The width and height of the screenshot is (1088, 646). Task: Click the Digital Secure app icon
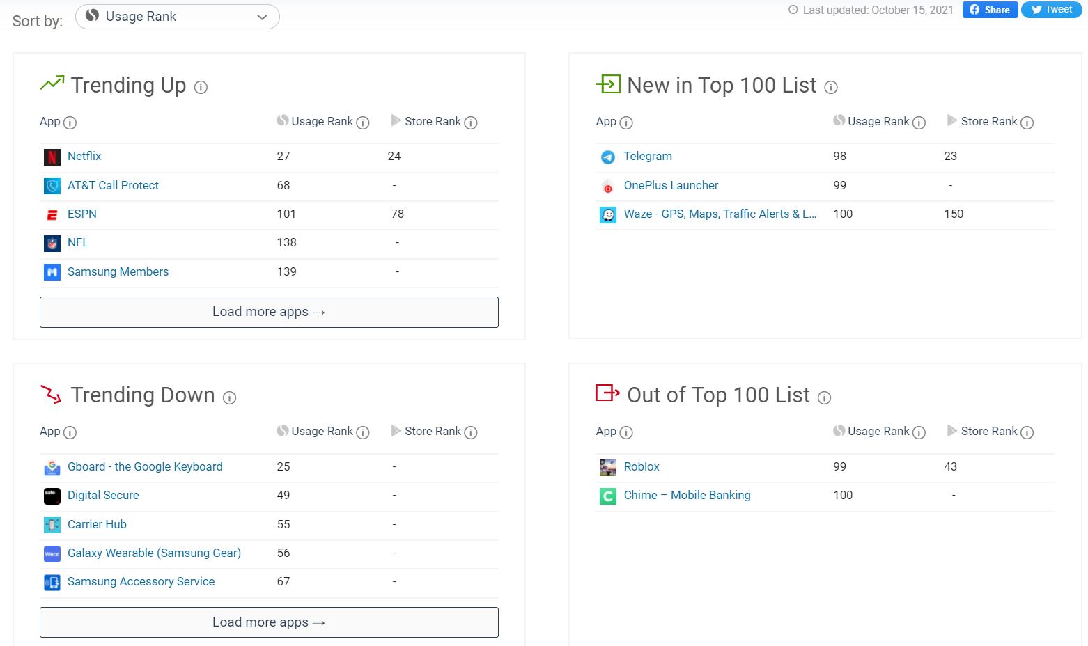pyautogui.click(x=52, y=496)
